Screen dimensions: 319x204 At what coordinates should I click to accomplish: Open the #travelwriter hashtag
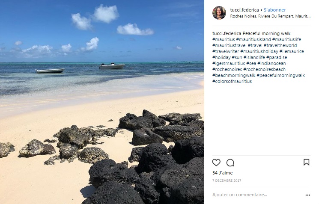click(x=227, y=51)
